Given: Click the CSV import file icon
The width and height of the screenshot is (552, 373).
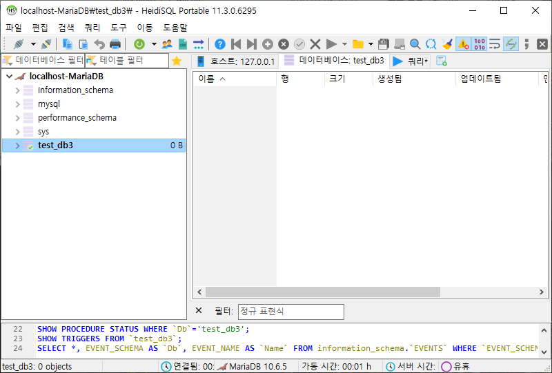Looking at the screenshot, I should [183, 44].
